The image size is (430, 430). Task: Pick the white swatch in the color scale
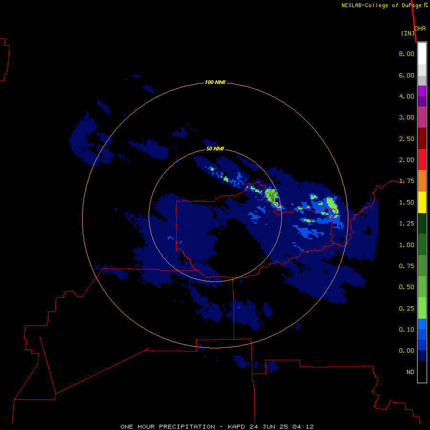(422, 54)
